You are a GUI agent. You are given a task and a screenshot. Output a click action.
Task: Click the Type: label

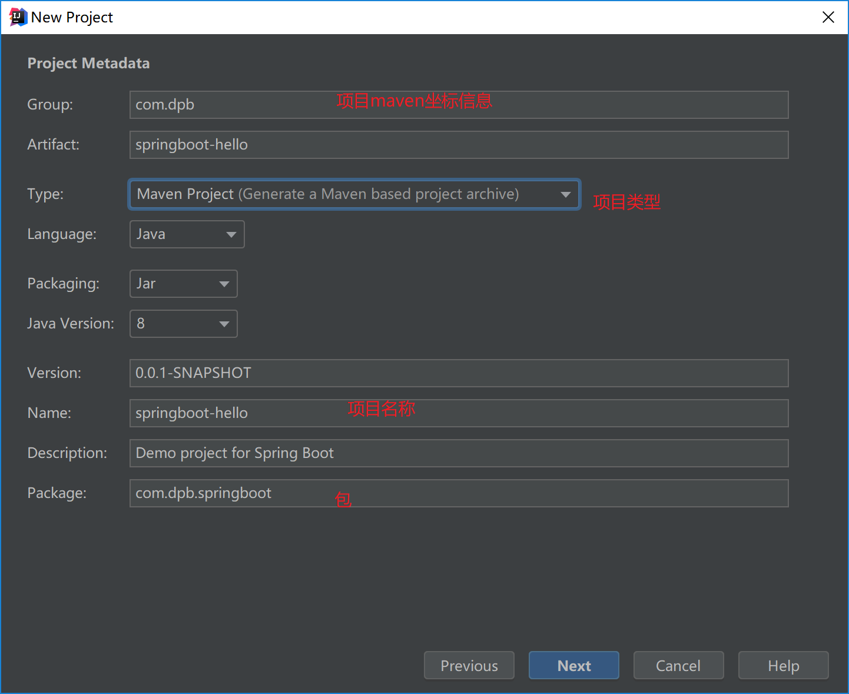pyautogui.click(x=45, y=194)
